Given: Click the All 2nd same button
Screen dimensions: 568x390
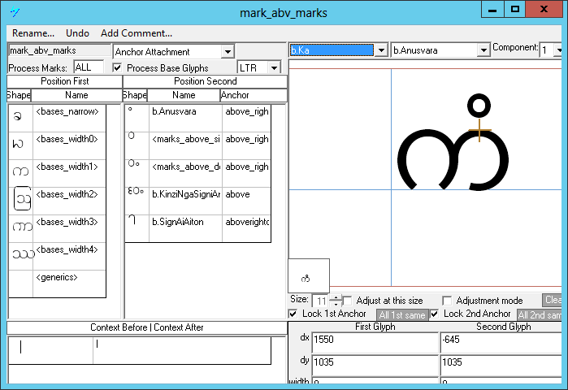Looking at the screenshot, I should click(x=539, y=315).
